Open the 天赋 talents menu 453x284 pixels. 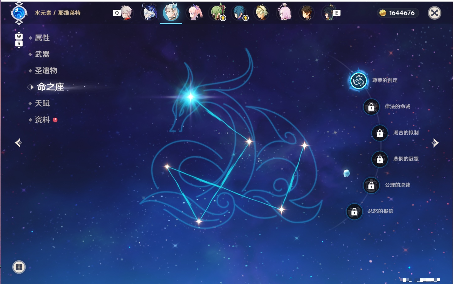[x=42, y=103]
